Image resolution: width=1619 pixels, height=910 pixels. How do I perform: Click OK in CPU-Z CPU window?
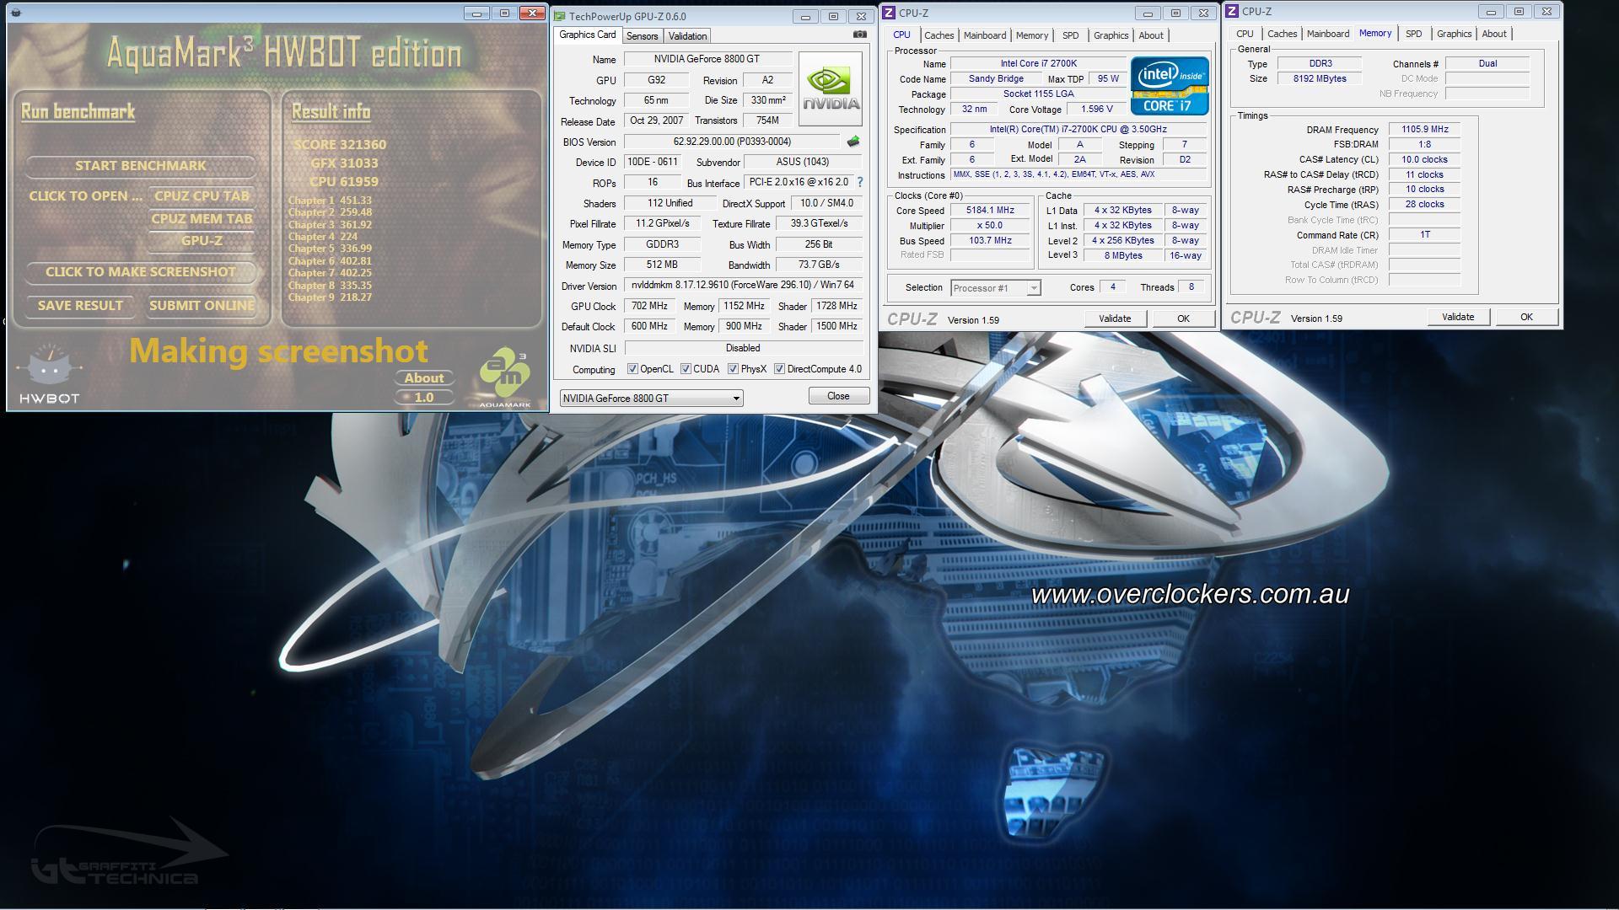(x=1183, y=318)
